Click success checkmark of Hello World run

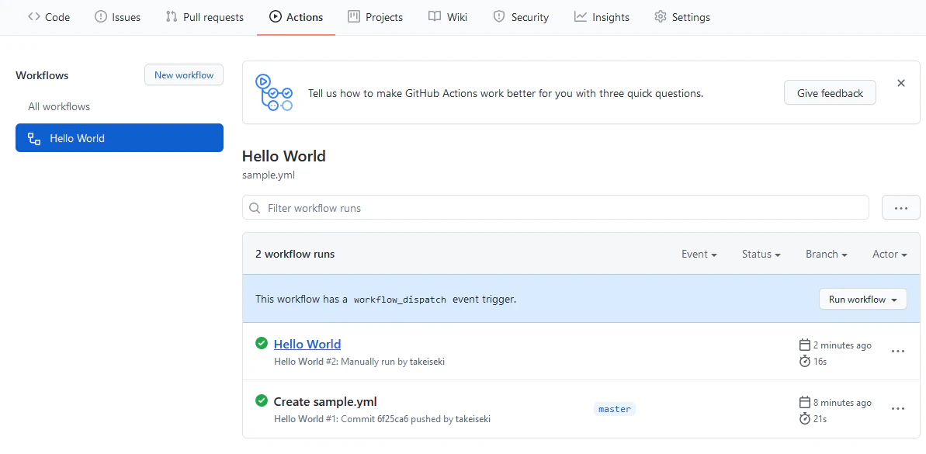[x=261, y=343]
